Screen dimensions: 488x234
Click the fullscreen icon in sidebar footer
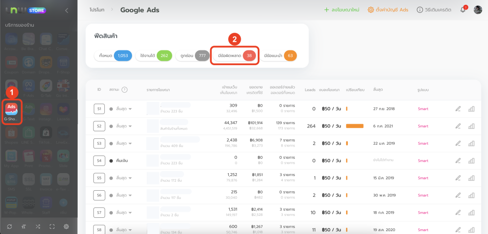click(52, 226)
